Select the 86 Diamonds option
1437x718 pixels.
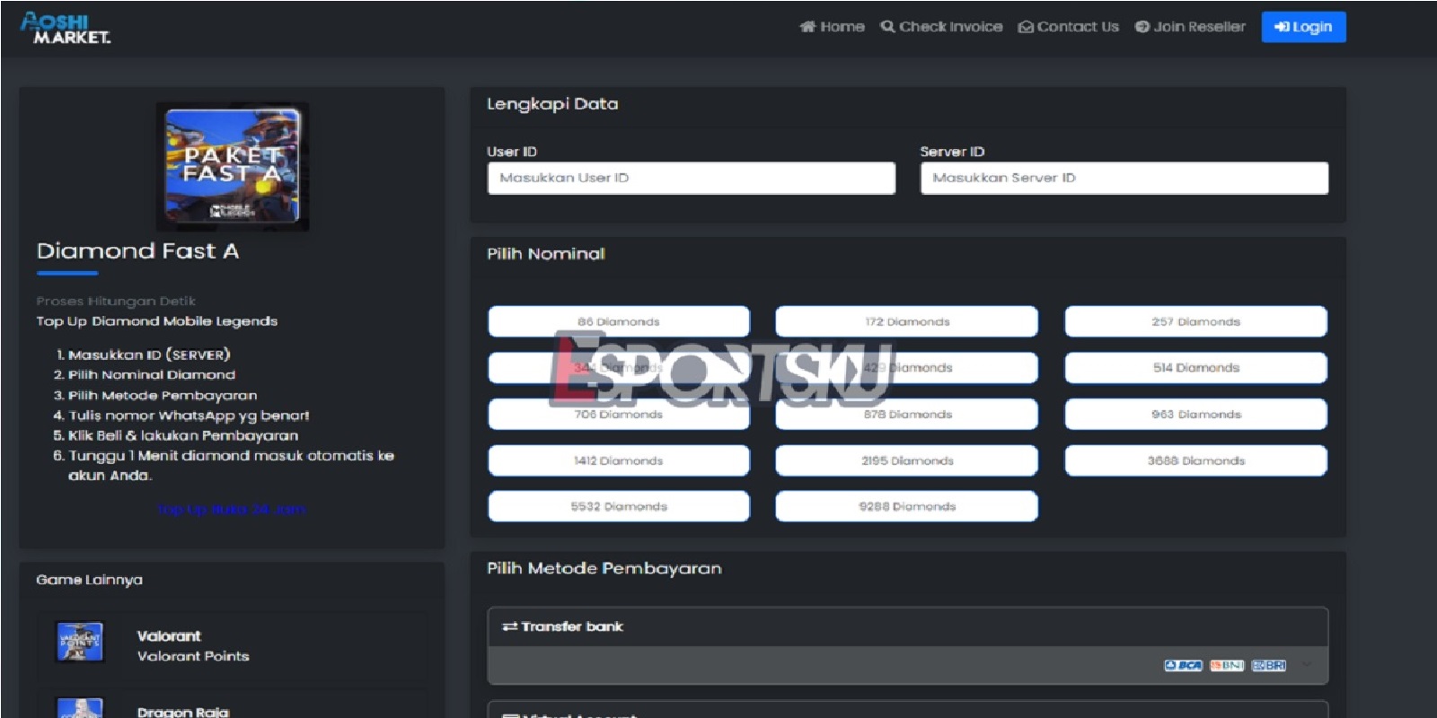tap(619, 321)
